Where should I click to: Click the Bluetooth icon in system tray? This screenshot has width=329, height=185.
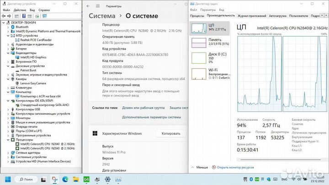(251, 179)
